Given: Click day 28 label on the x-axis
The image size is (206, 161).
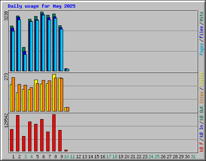Looking at the screenshot, I should pos(175,157).
